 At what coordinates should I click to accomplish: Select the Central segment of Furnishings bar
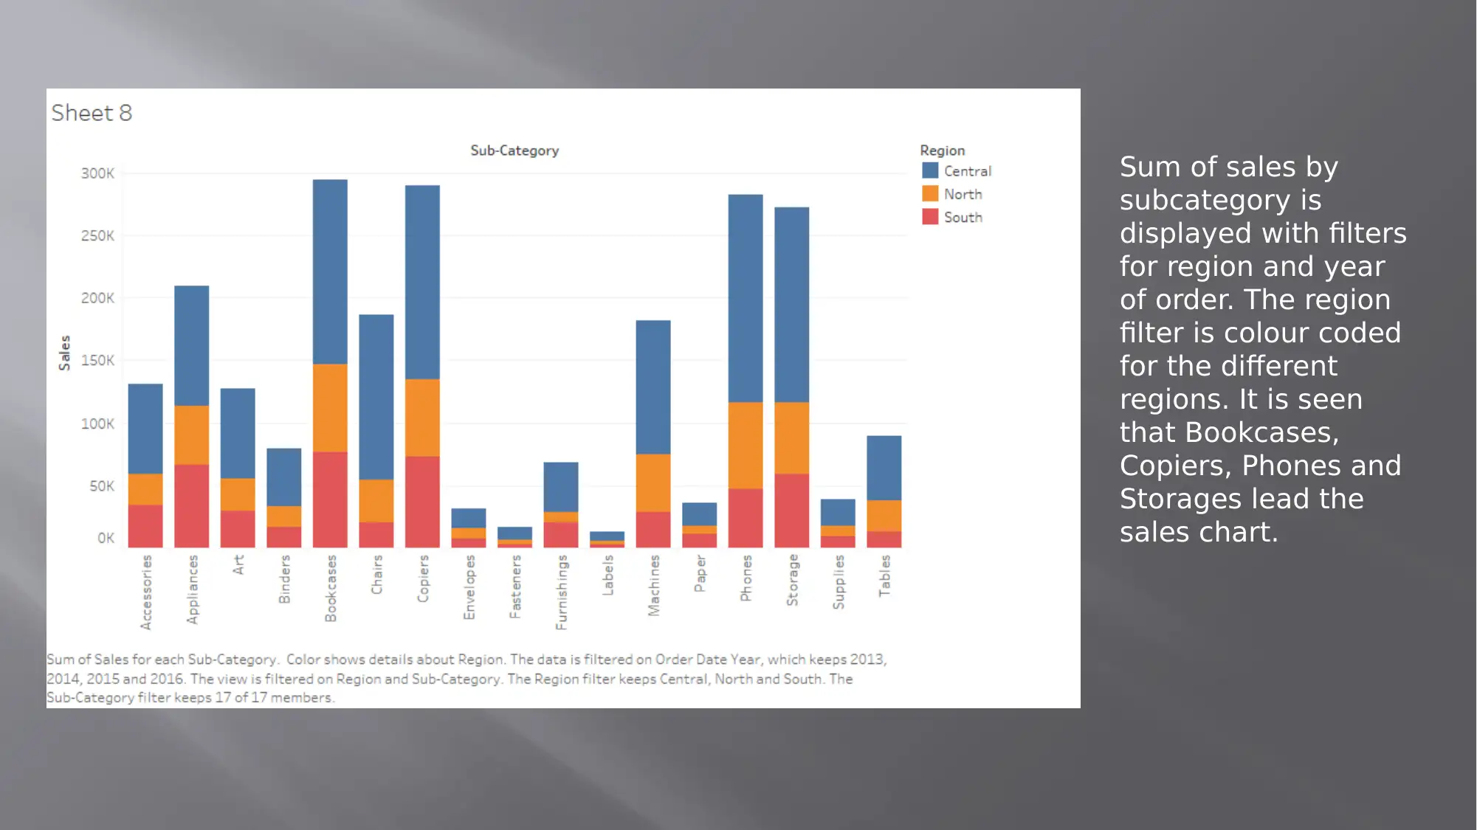pyautogui.click(x=561, y=487)
